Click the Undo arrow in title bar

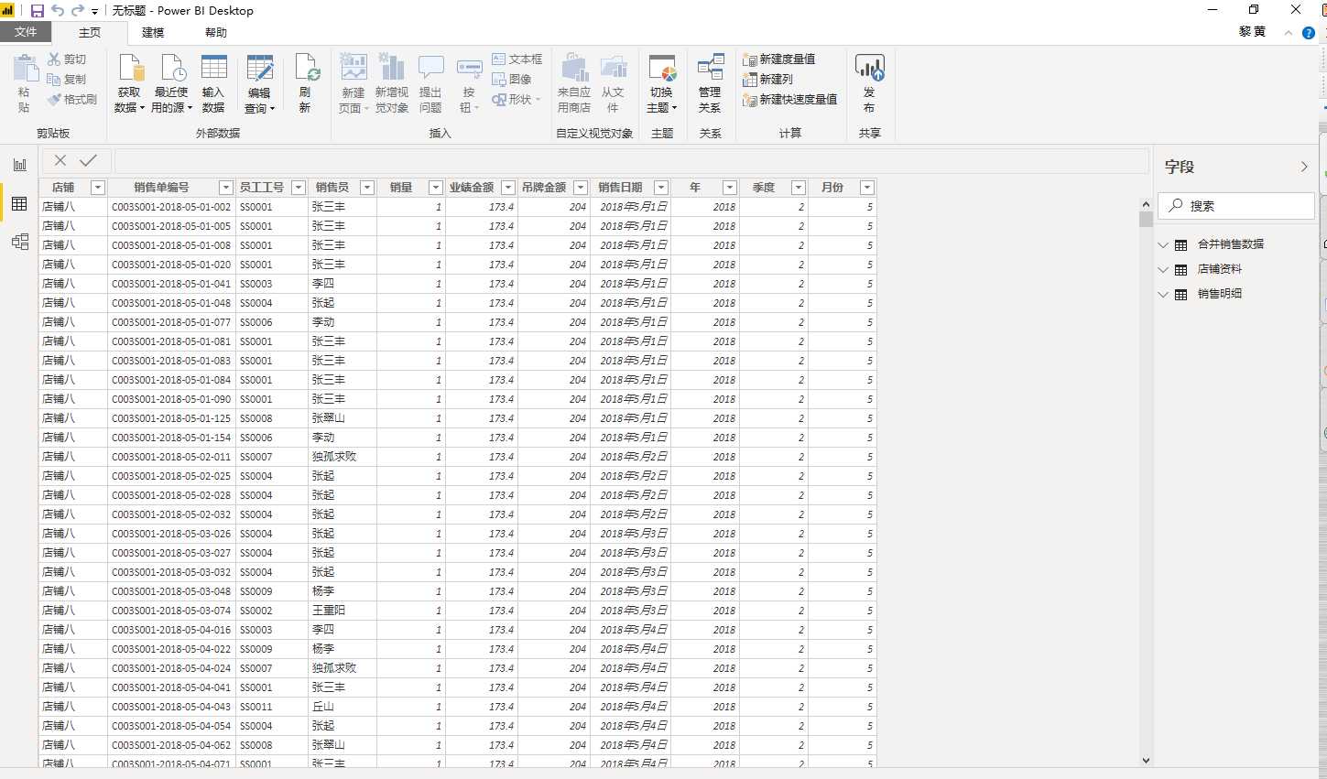coord(58,11)
